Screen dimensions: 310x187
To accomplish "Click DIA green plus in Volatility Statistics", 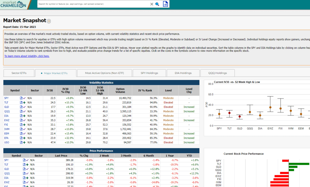I will (24, 116).
